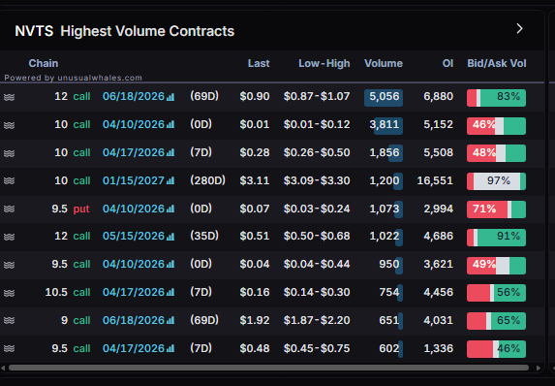Click the NVTS ticker in panel title

click(x=34, y=31)
